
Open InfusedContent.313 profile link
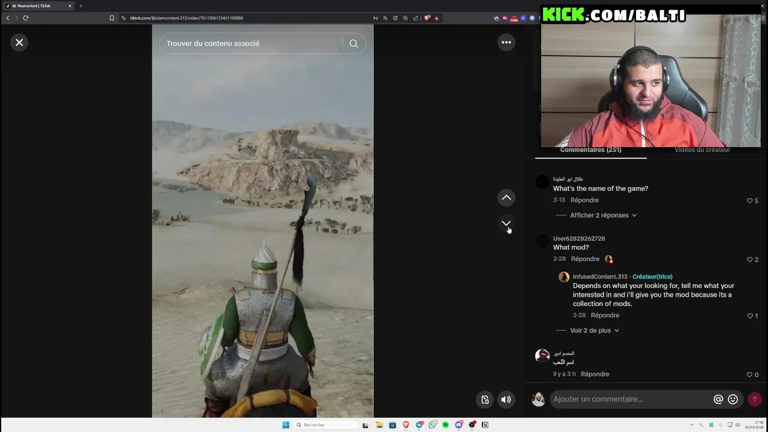(600, 277)
